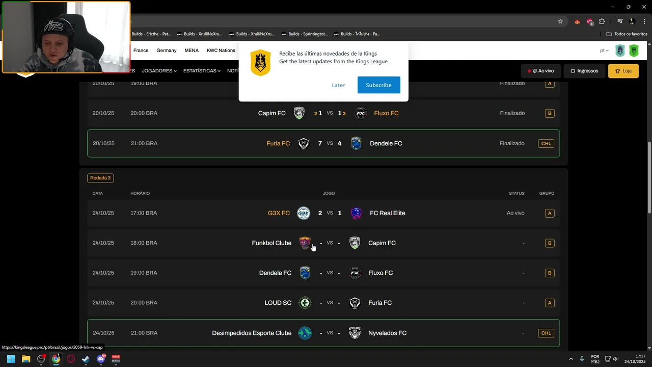Click the Fluxo FC crest in 20/10 match
652x367 pixels.
(360, 113)
